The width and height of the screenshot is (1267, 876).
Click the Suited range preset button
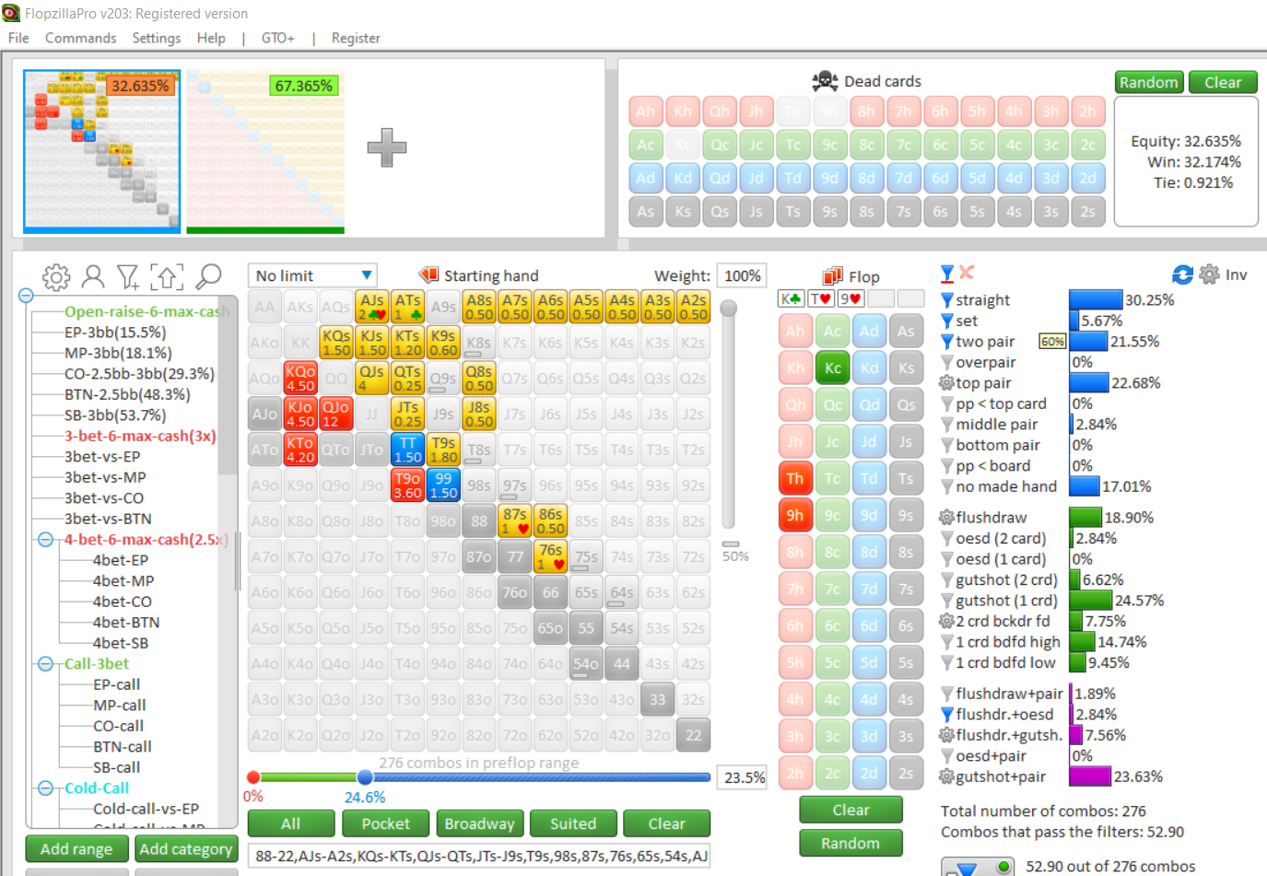click(x=573, y=823)
